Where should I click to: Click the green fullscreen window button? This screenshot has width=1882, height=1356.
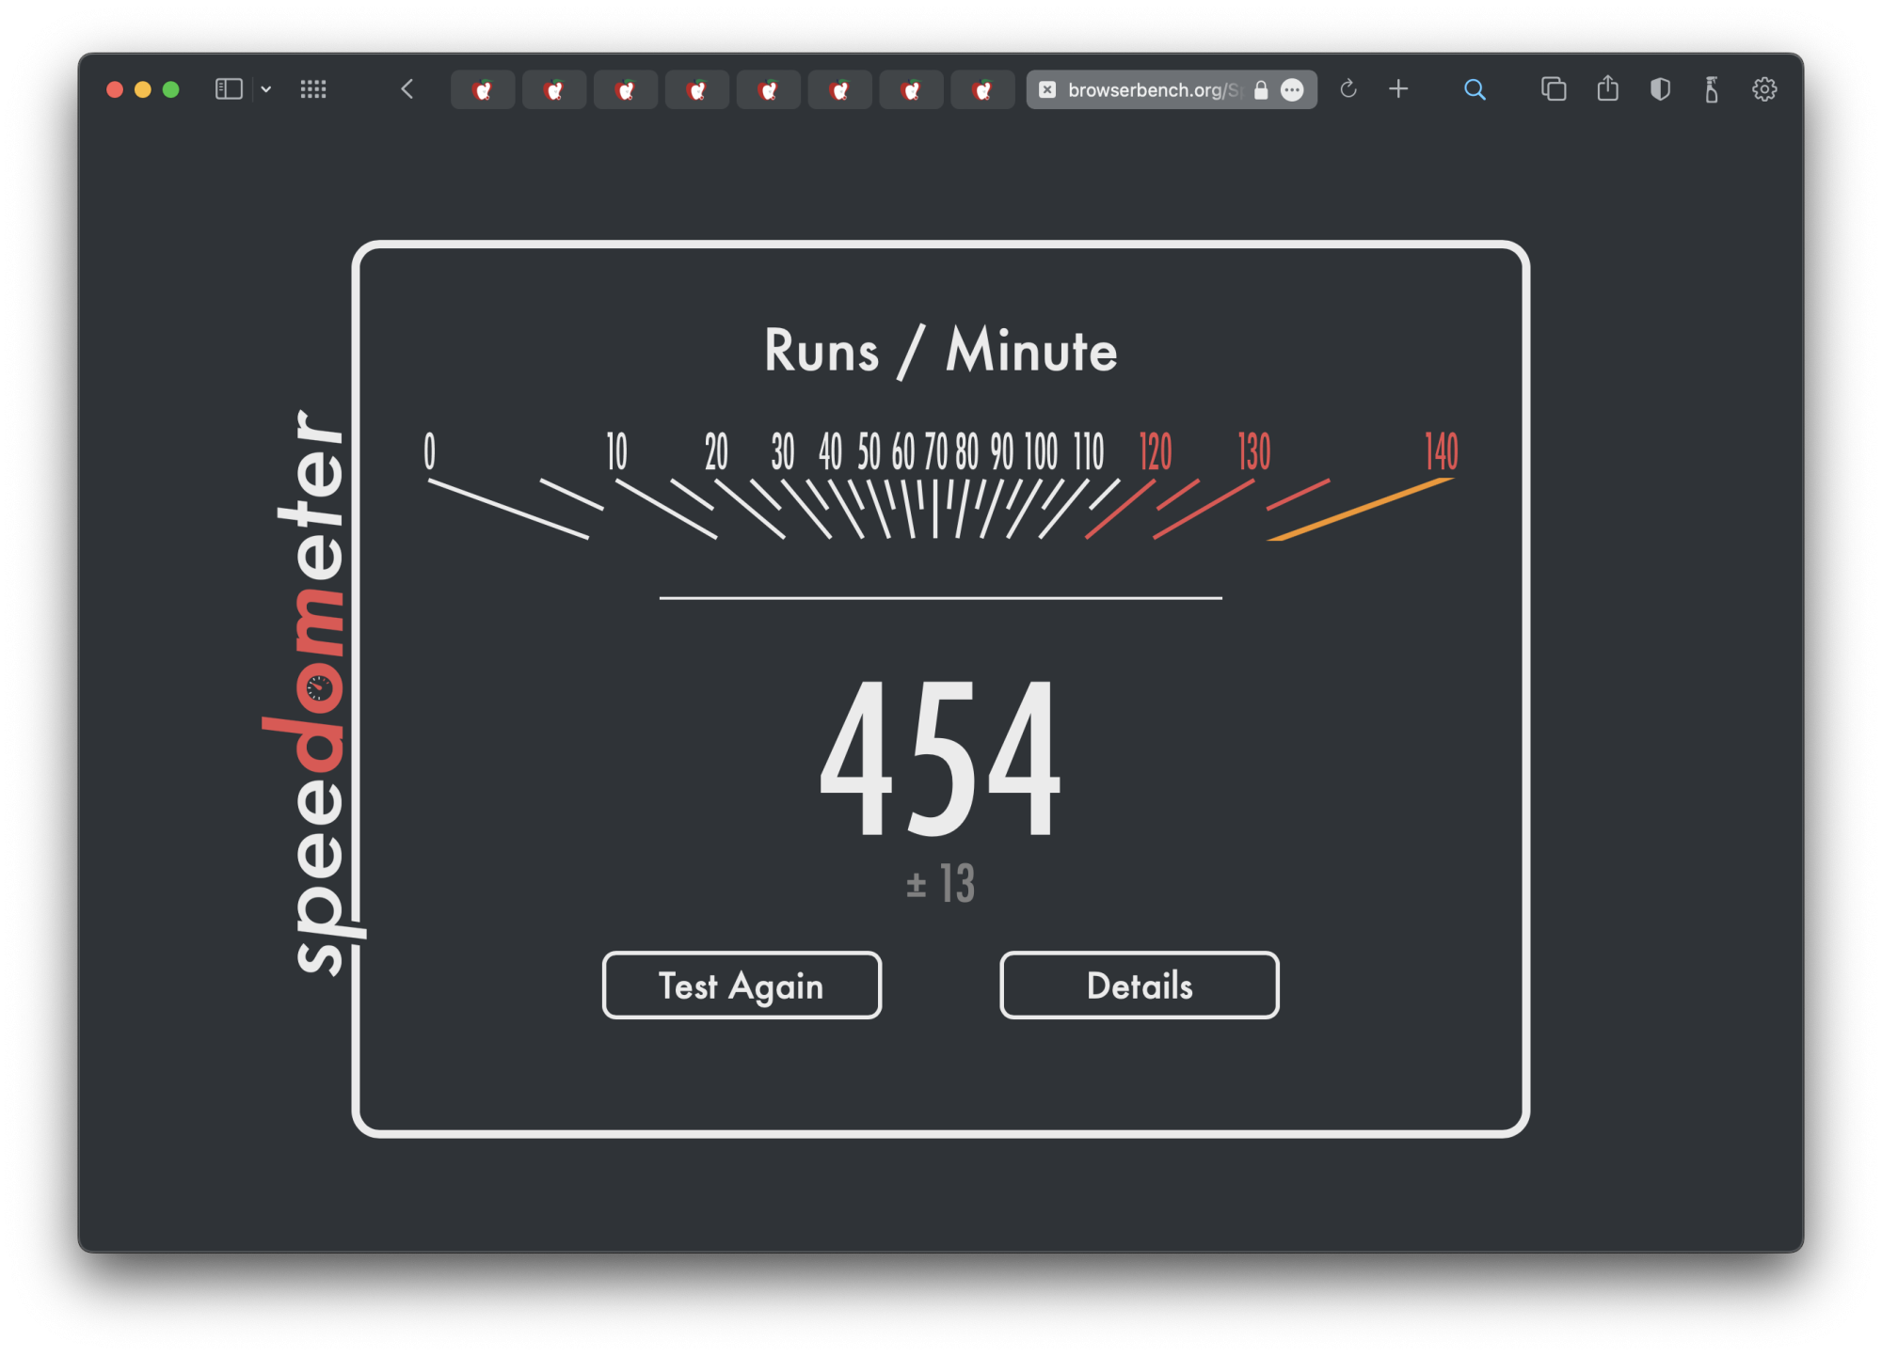point(171,89)
